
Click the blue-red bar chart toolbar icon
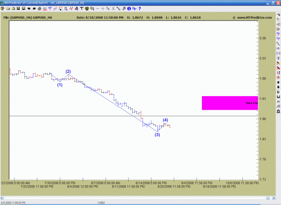[x=55, y=9]
